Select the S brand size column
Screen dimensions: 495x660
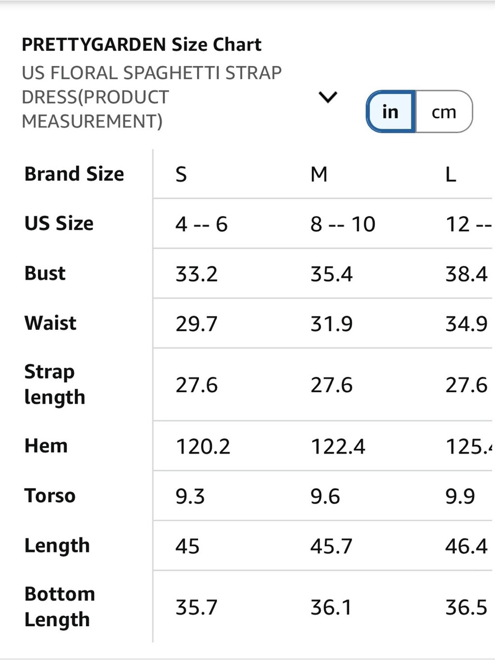tap(181, 174)
